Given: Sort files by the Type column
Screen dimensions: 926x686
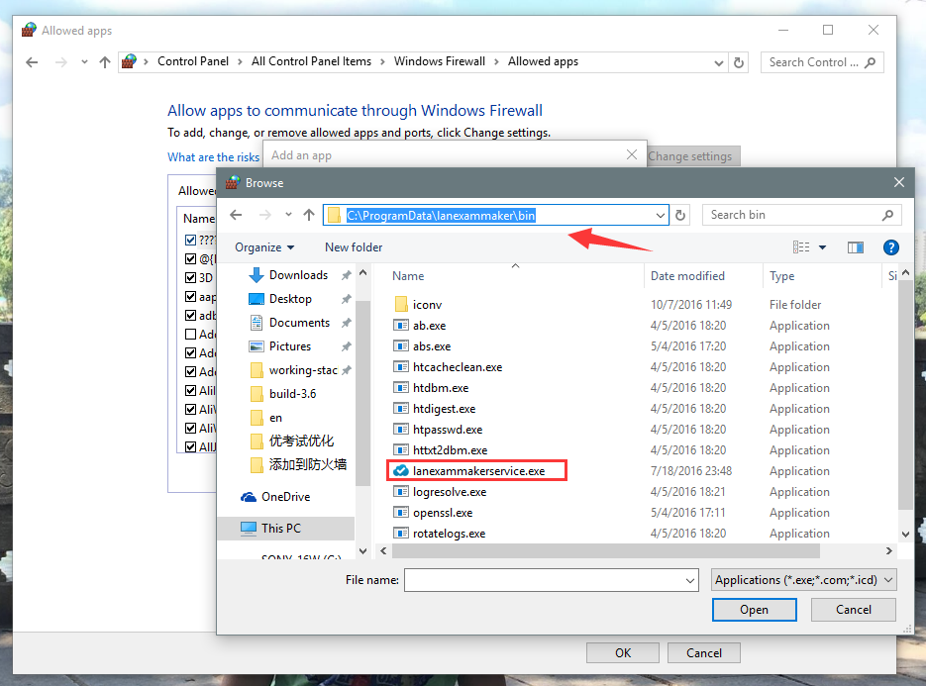Looking at the screenshot, I should click(x=782, y=276).
